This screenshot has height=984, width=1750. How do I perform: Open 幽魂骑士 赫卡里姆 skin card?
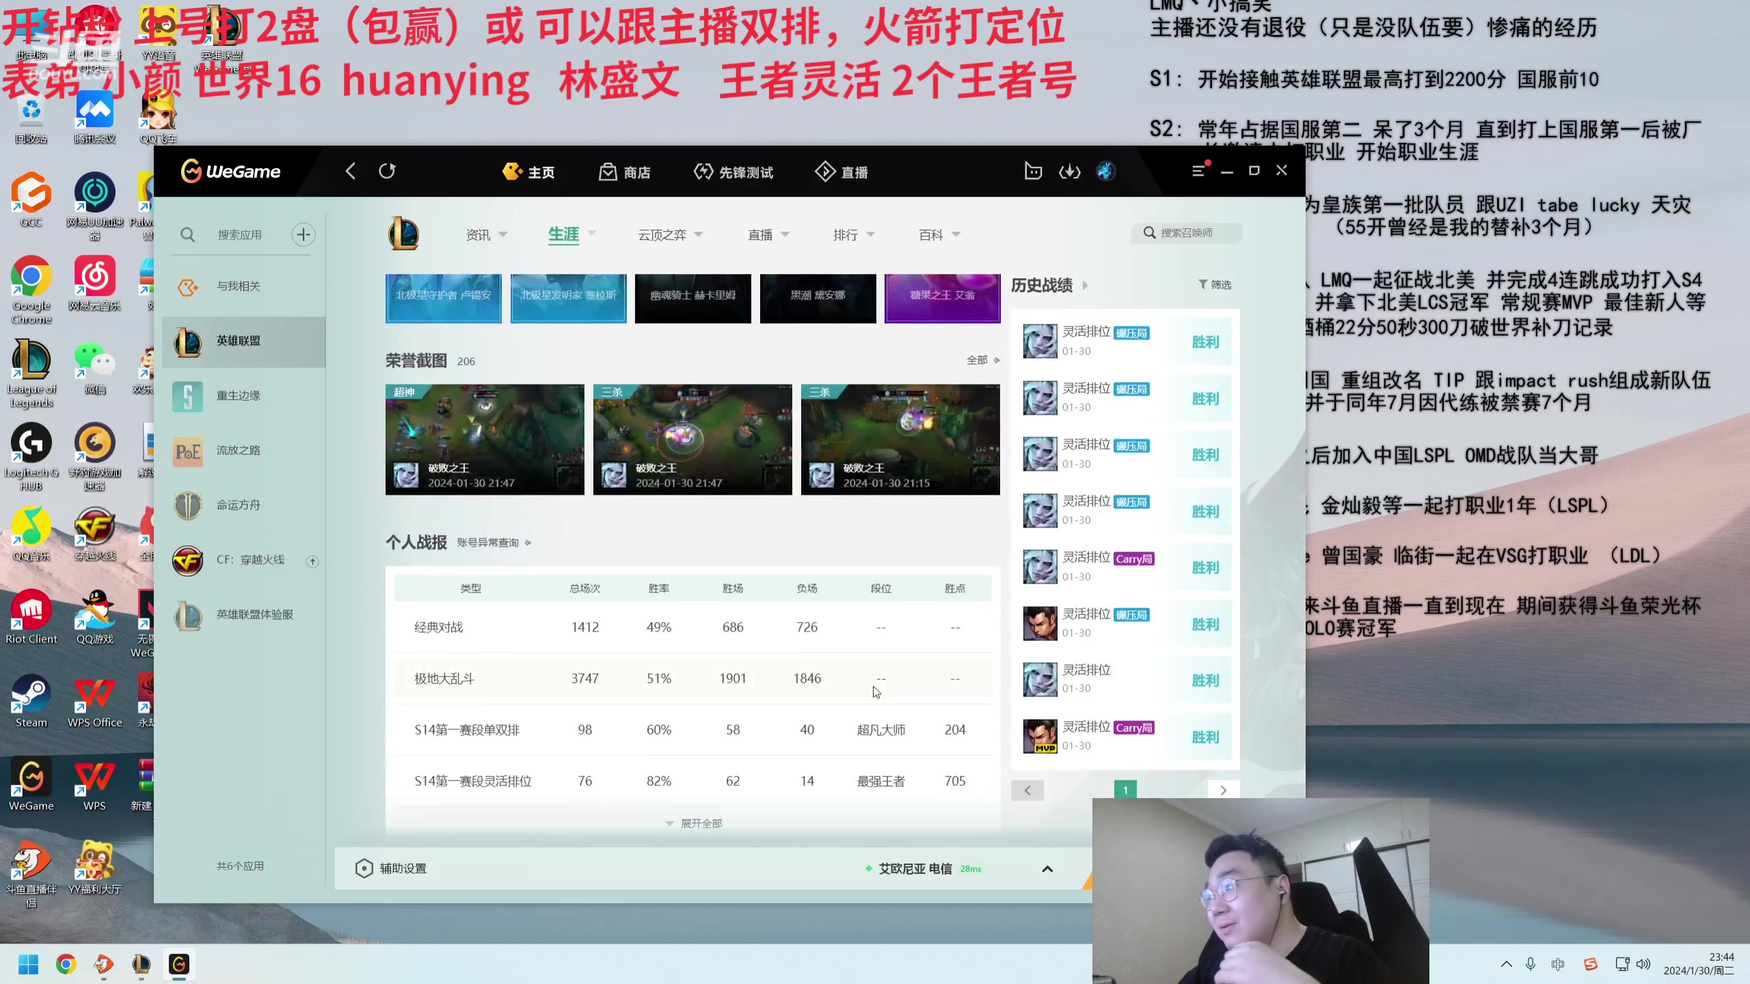pyautogui.click(x=692, y=298)
